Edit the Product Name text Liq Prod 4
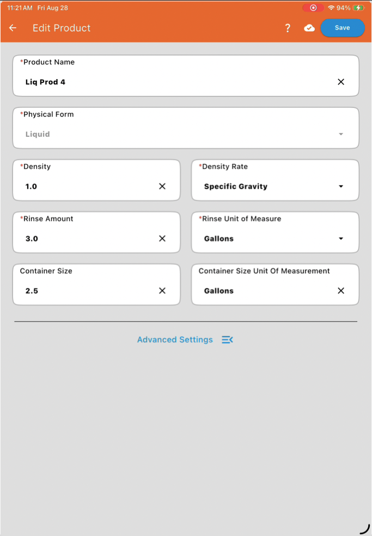Image resolution: width=372 pixels, height=536 pixels. click(45, 82)
